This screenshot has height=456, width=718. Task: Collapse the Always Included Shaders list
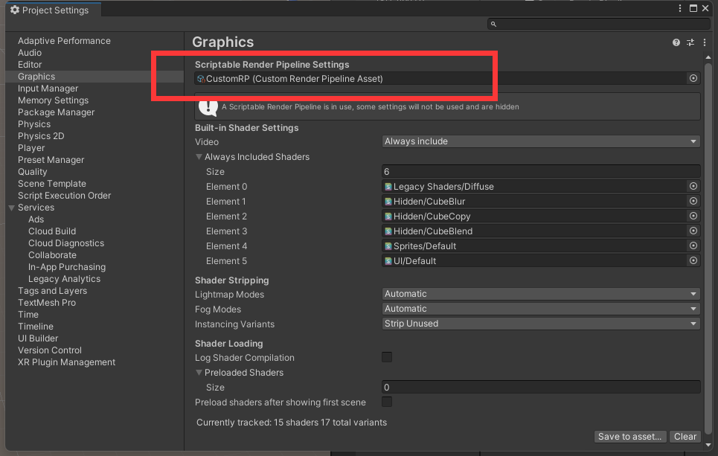199,157
